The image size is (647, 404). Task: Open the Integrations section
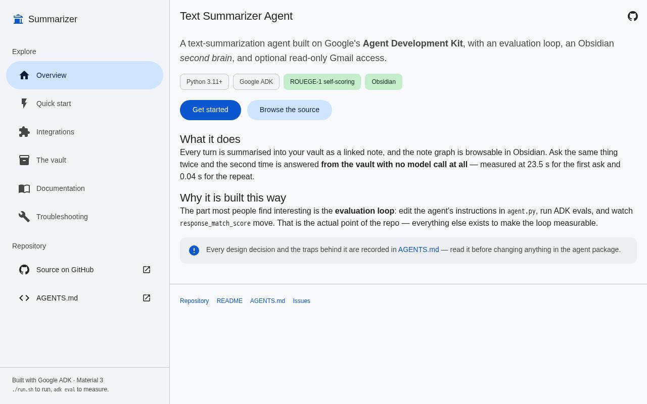pyautogui.click(x=84, y=132)
